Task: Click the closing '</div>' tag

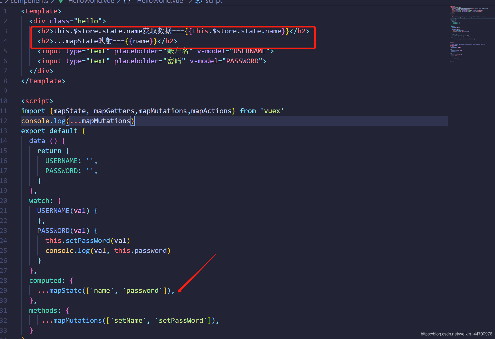Action: tap(41, 71)
